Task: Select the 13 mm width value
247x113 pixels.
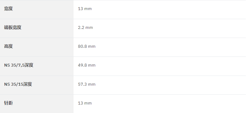Action: 85,9
